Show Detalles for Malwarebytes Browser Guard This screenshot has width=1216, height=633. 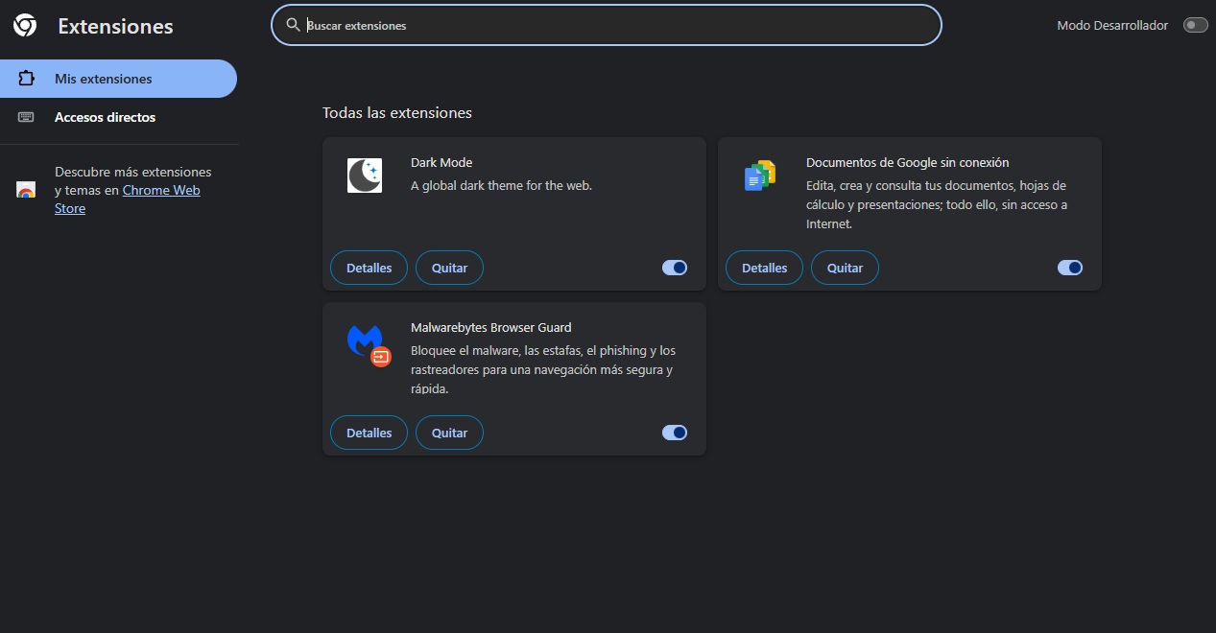(x=369, y=433)
